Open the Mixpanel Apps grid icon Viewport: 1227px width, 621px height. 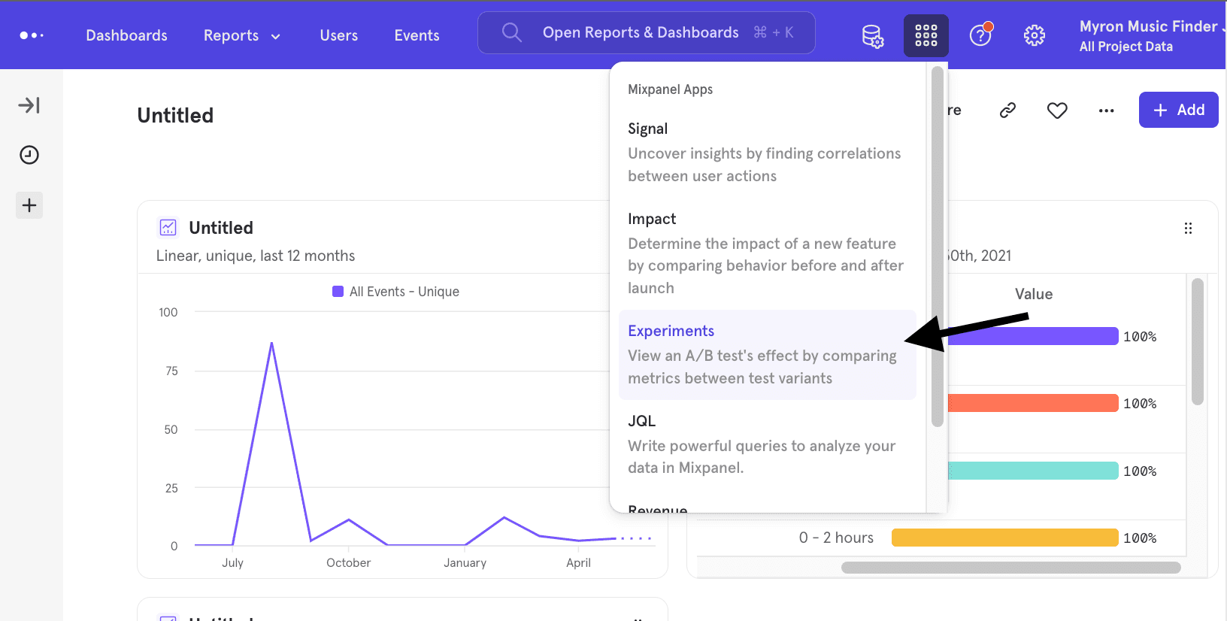926,35
